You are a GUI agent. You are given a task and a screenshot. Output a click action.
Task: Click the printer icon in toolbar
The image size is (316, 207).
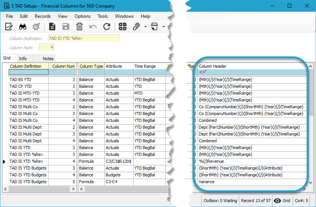pyautogui.click(x=154, y=26)
